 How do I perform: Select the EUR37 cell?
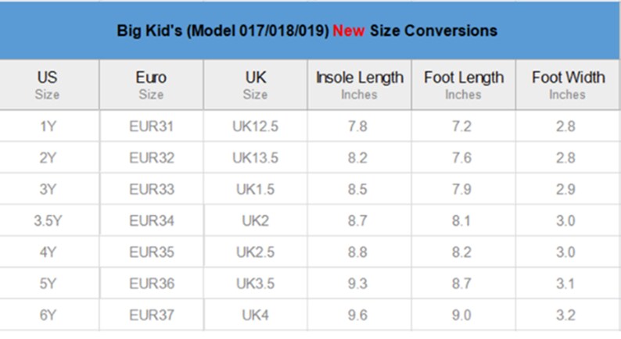[x=151, y=316]
